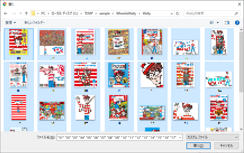This screenshot has height=153, width=244.
Task: Select the yellow-bordered Wally cover thumbnail
Action: coord(18,42)
